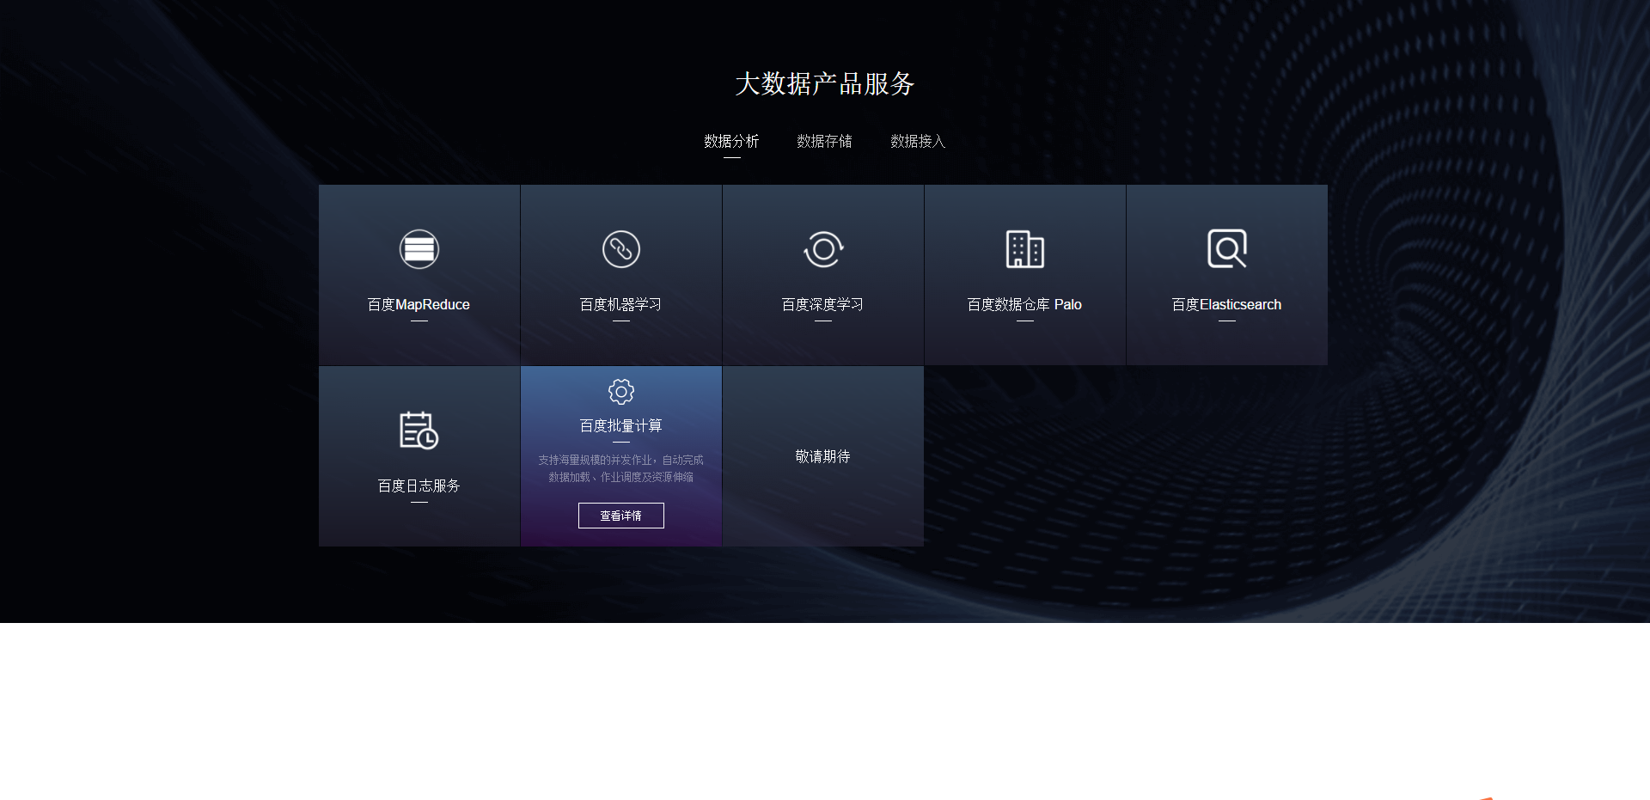The width and height of the screenshot is (1650, 800).
Task: Click the 百度MapReduce stacked-disk icon
Action: point(419,249)
